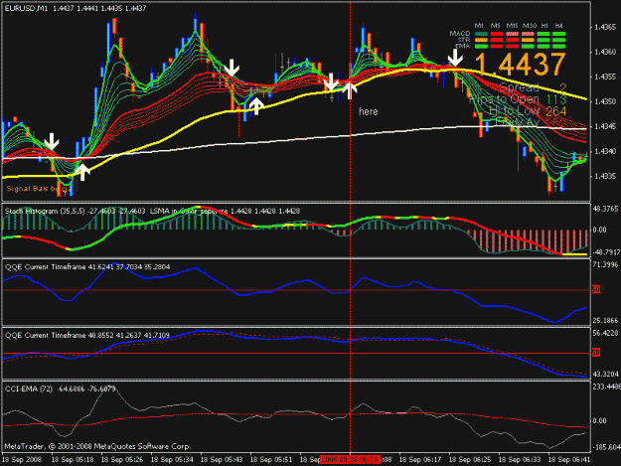The image size is (621, 466).
Task: Click the MACD M15 signal bar
Action: pyautogui.click(x=512, y=34)
